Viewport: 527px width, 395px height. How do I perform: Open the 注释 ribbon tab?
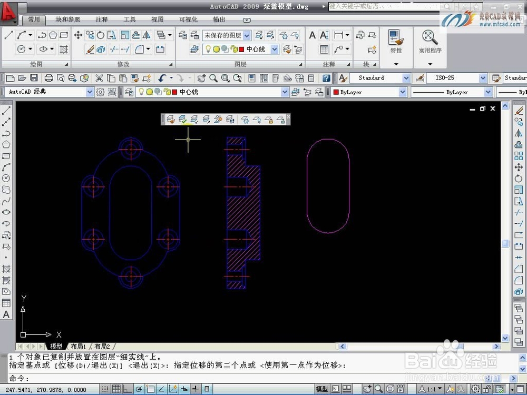tap(102, 19)
